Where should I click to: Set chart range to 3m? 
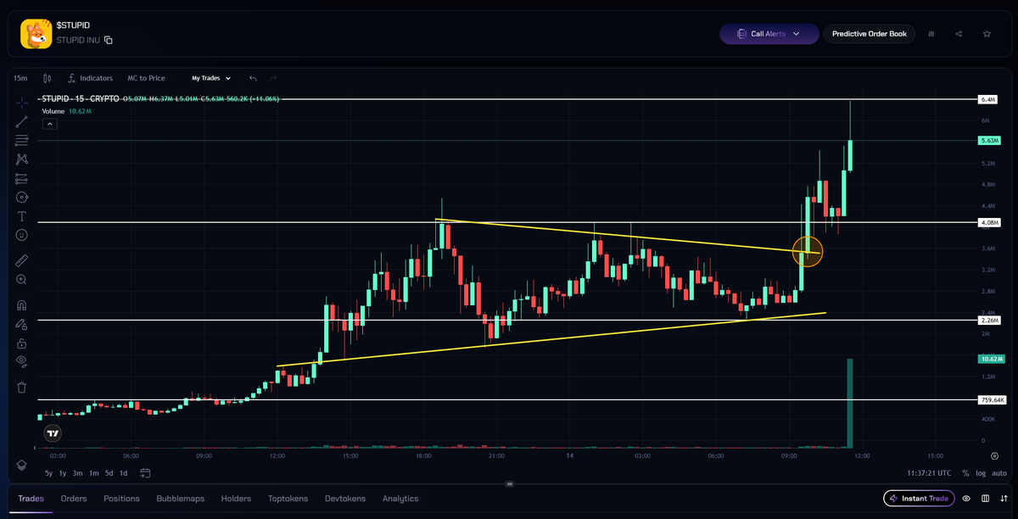pyautogui.click(x=78, y=473)
